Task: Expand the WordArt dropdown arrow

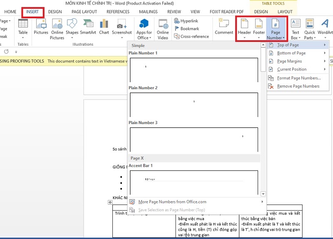Action: [325, 38]
